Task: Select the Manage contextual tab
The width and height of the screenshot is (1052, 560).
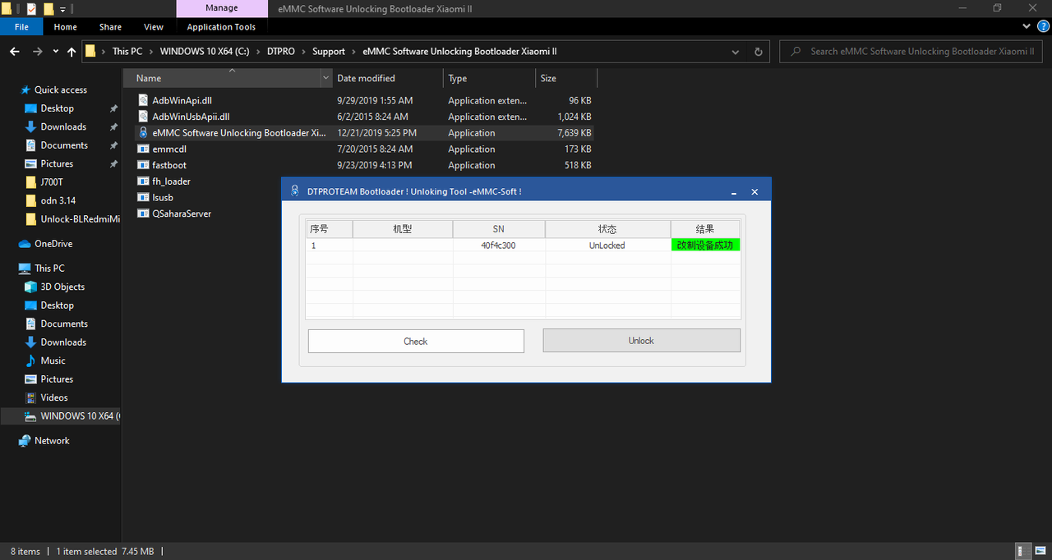Action: 222,8
